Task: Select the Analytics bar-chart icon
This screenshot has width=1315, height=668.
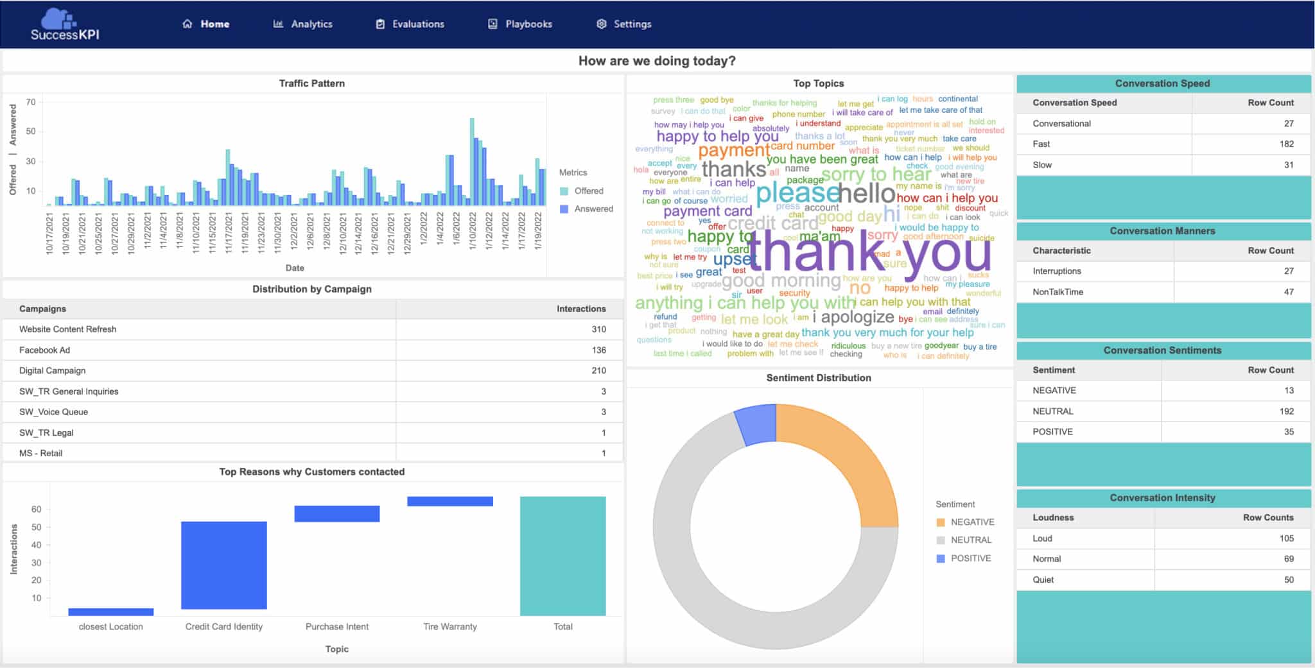Action: (x=277, y=23)
